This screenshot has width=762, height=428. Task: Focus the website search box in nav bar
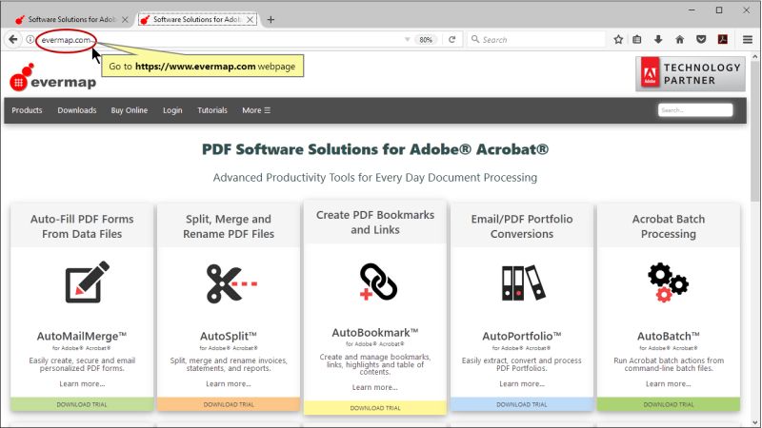pos(695,110)
